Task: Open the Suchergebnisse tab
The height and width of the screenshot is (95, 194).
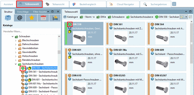Action: click(x=155, y=4)
